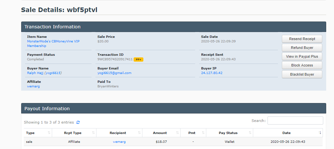Click payout date 2020-05-26 22:09:43 cell
Image resolution: width=334 pixels, height=149 pixels.
tap(288, 142)
